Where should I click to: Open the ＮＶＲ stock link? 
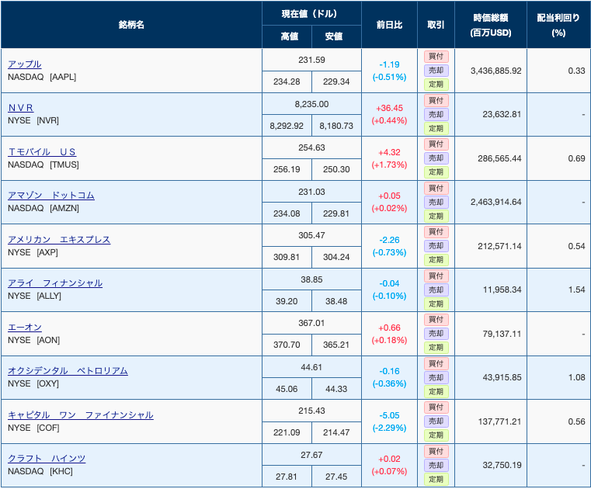(x=21, y=108)
